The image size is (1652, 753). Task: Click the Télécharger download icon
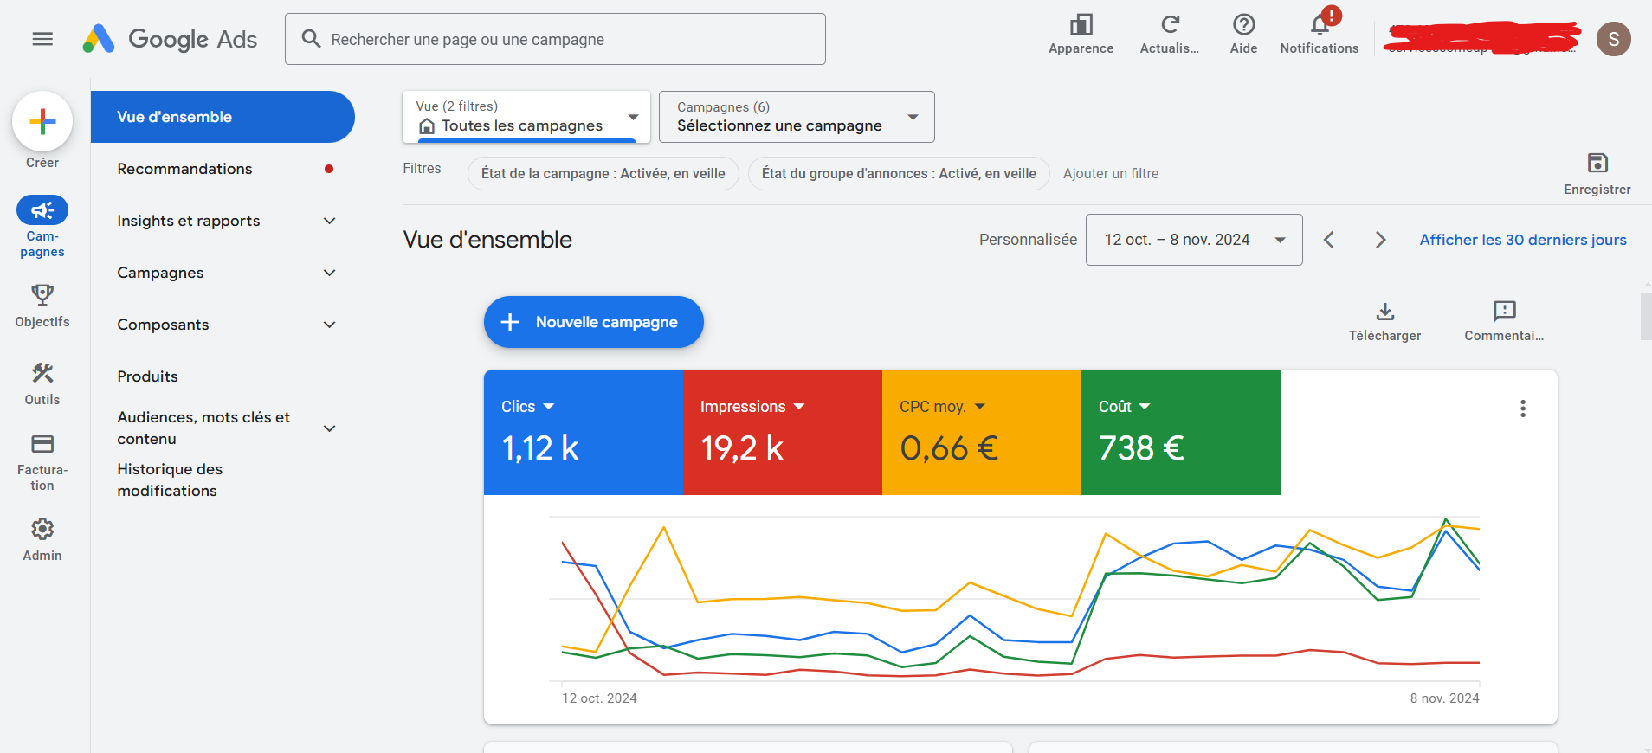point(1384,312)
